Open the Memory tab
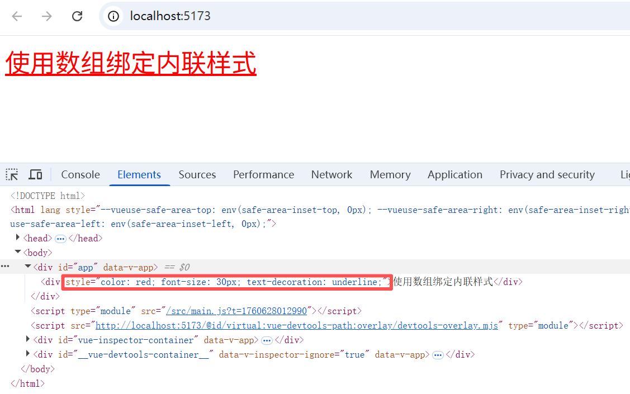The width and height of the screenshot is (630, 394). (390, 175)
